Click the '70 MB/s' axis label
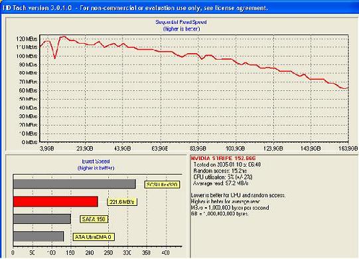The width and height of the screenshot is (359, 259). (28, 82)
